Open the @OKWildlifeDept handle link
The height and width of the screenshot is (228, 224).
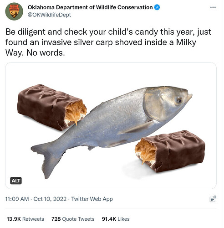tap(49, 15)
